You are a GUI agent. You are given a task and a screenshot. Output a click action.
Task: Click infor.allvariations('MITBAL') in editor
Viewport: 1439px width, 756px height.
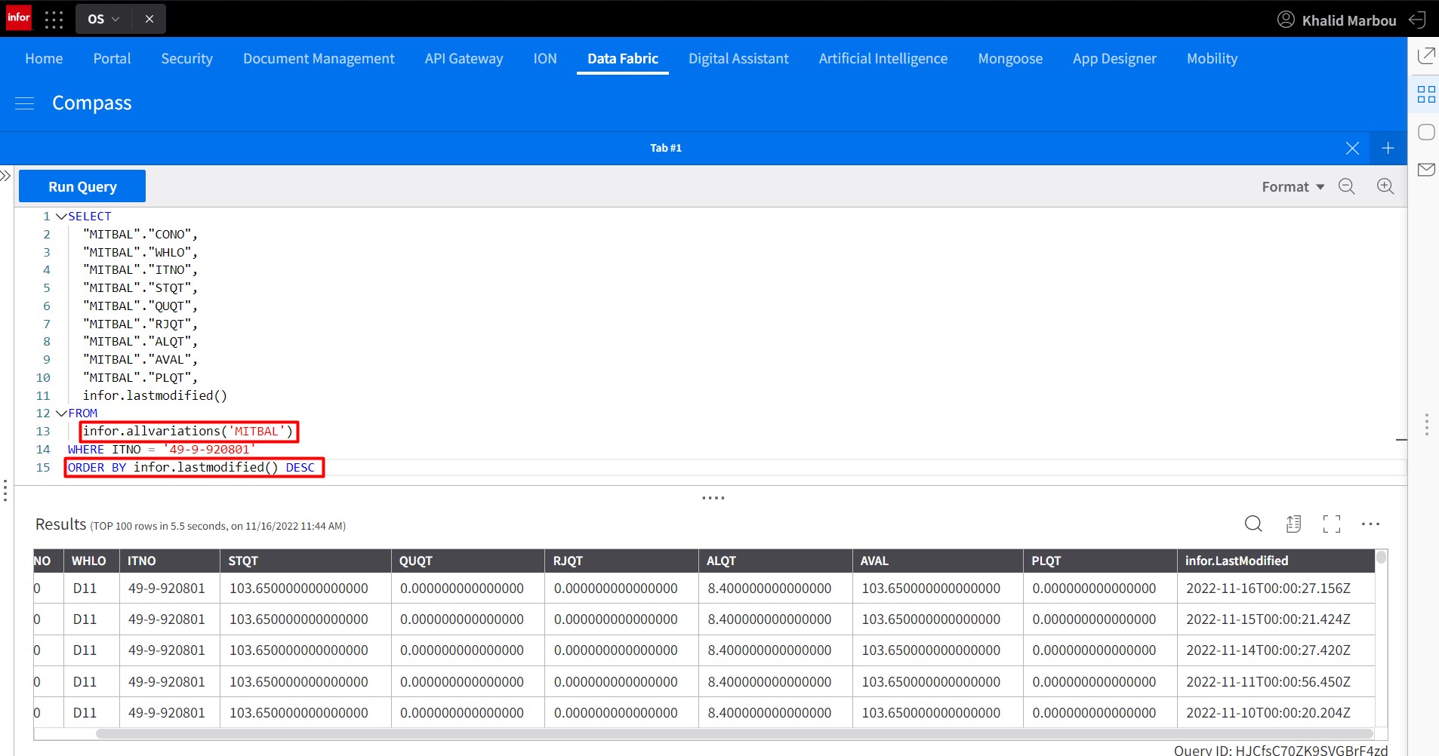pos(188,432)
